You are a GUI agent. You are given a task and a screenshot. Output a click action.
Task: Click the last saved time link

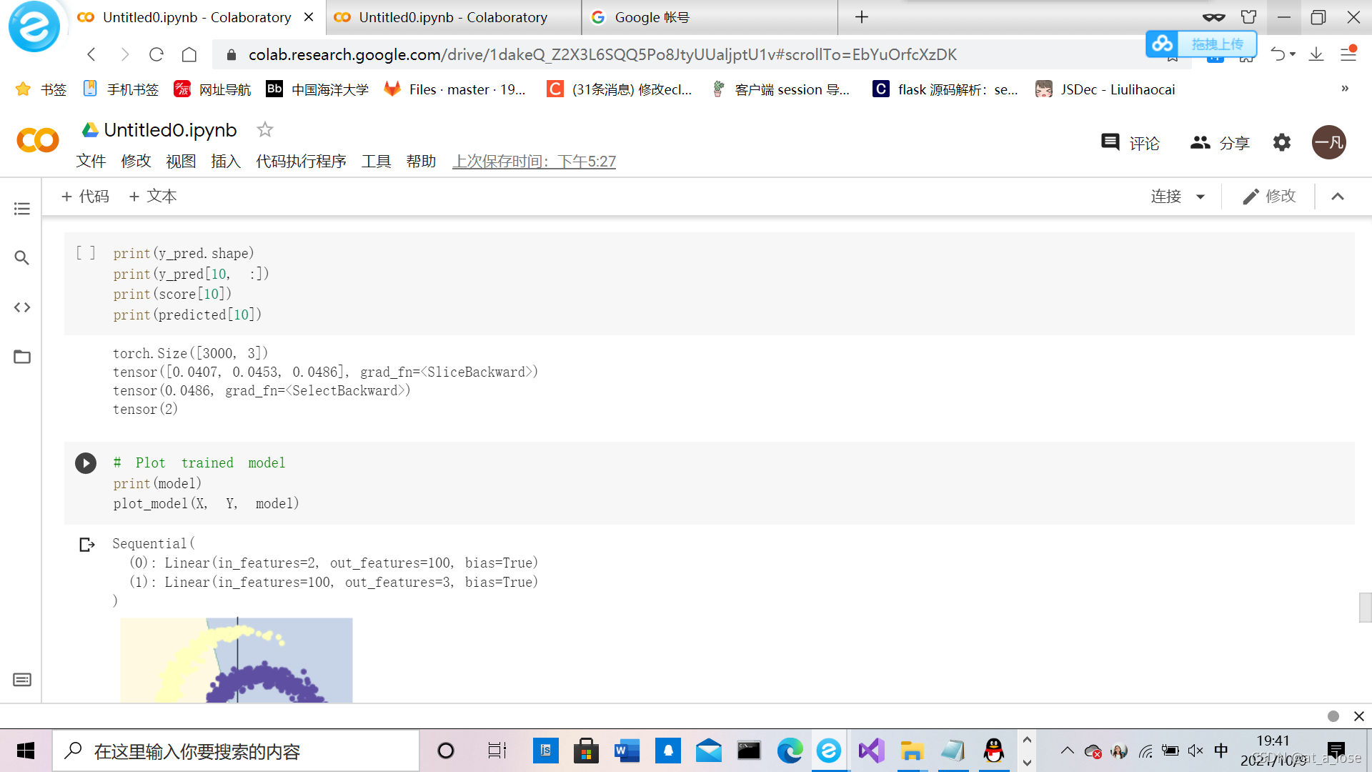(x=534, y=162)
